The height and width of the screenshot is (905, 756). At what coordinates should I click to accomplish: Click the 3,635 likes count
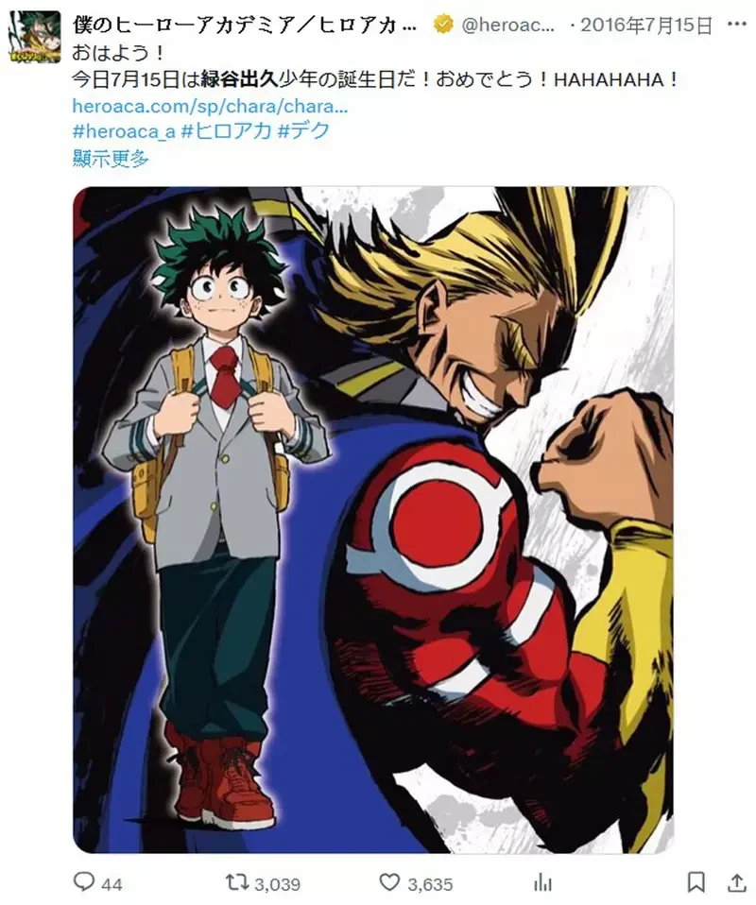430,884
